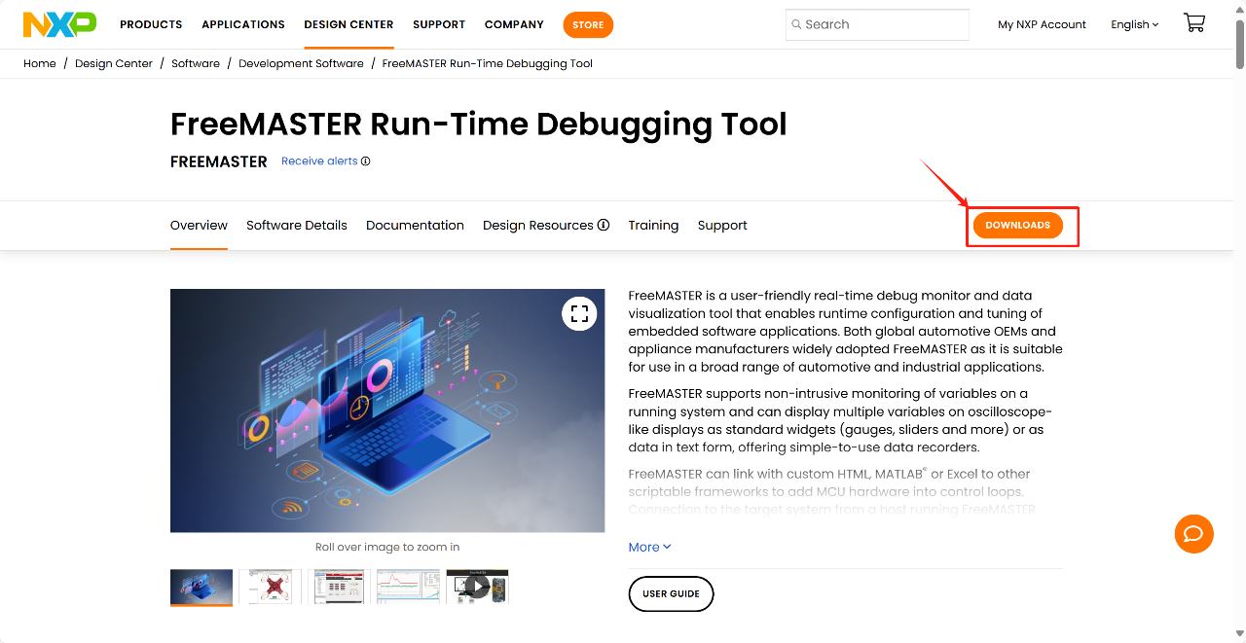This screenshot has width=1246, height=643.
Task: Open the Applications menu
Action: pos(243,24)
